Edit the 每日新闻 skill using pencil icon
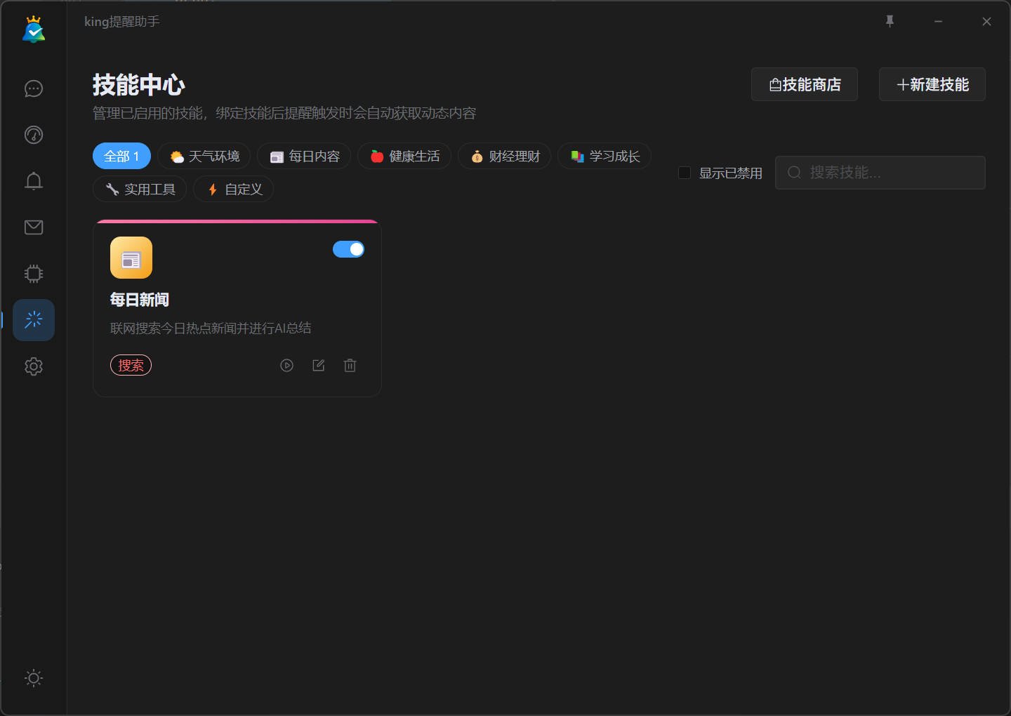Viewport: 1011px width, 716px height. click(x=318, y=365)
